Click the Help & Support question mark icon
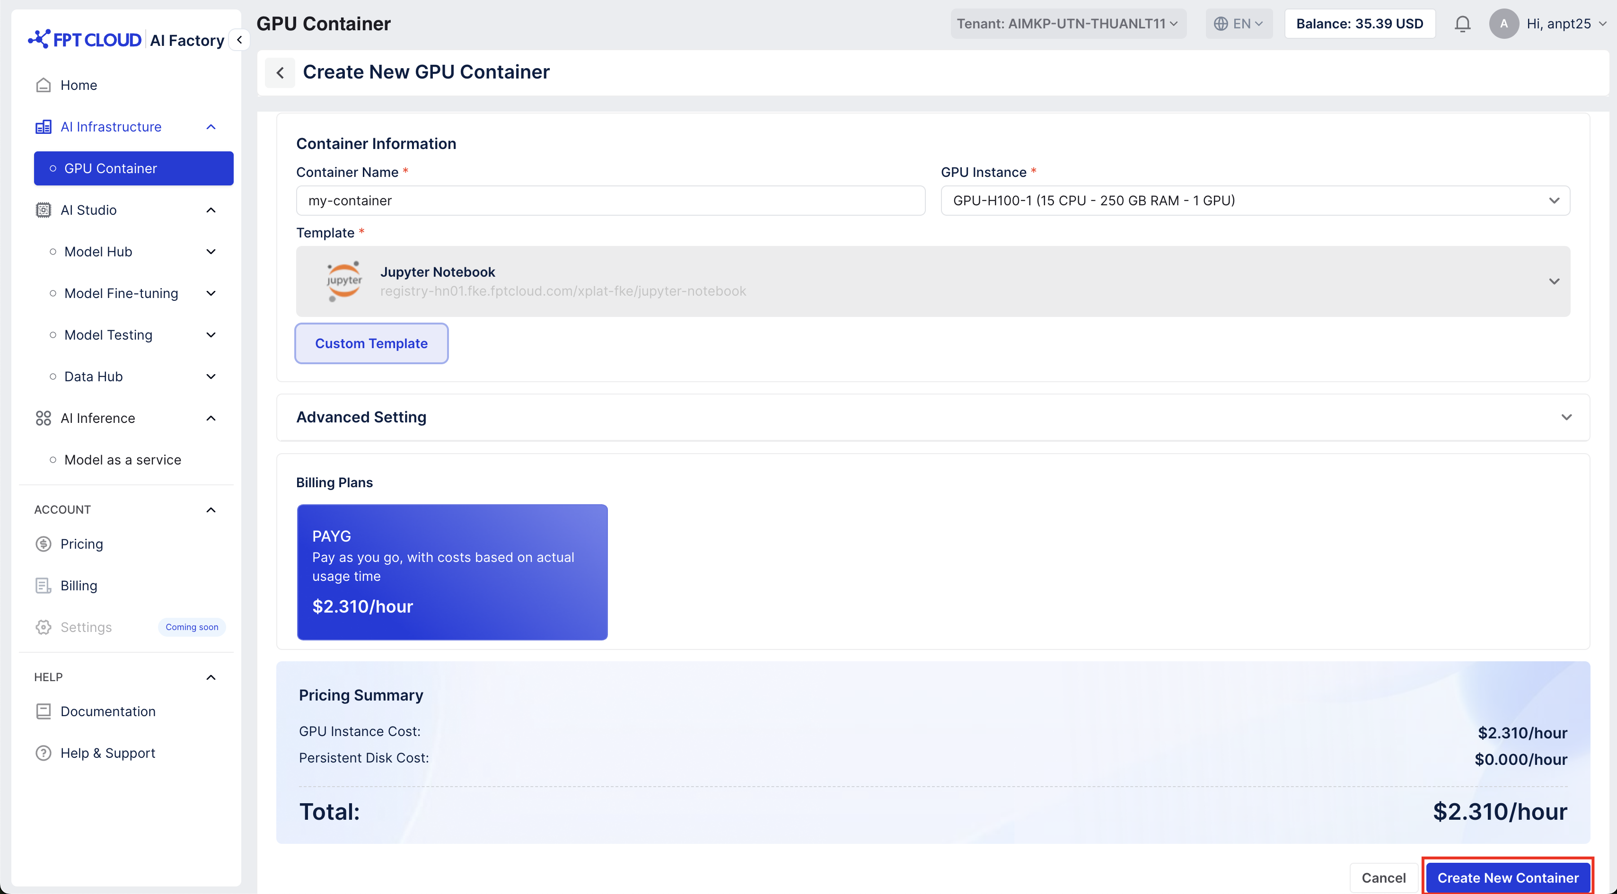This screenshot has width=1617, height=894. 44,753
